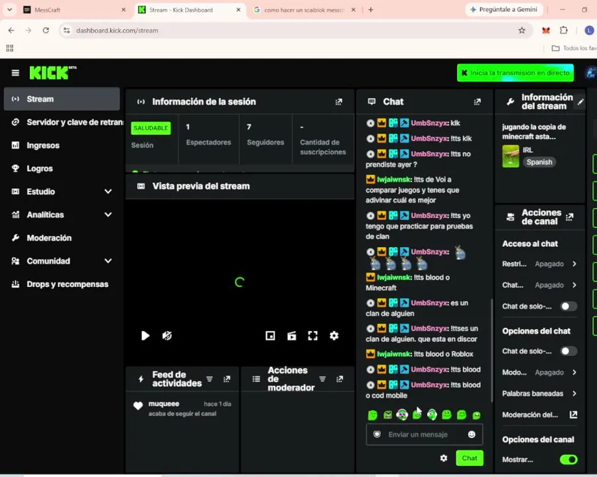Open Moderación del... external link icon
The width and height of the screenshot is (597, 477).
click(573, 415)
